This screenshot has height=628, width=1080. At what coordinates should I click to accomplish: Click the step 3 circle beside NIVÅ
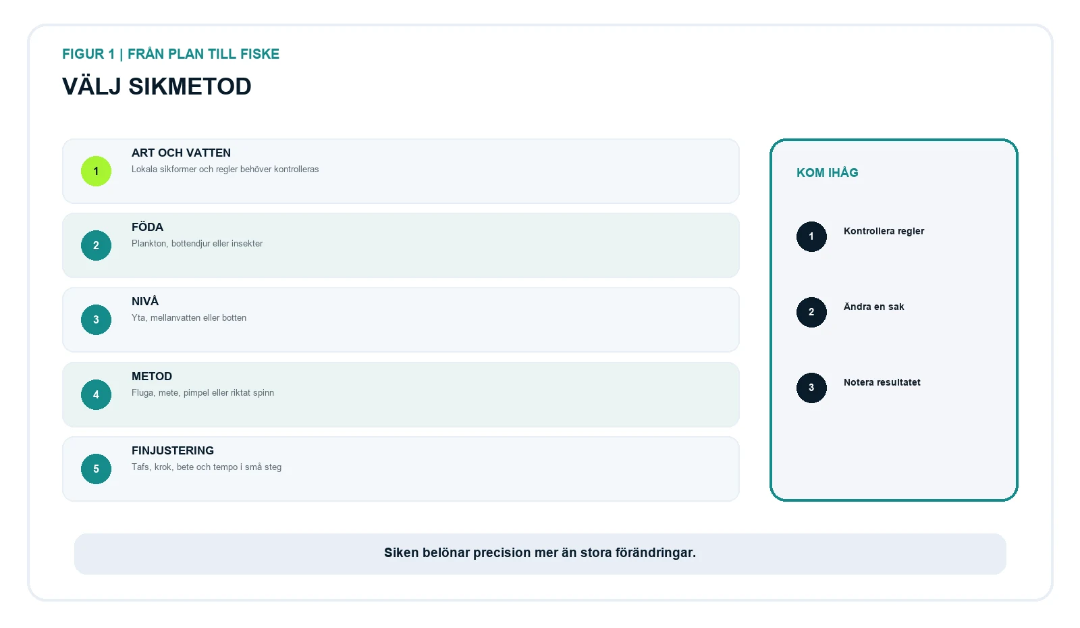(96, 319)
